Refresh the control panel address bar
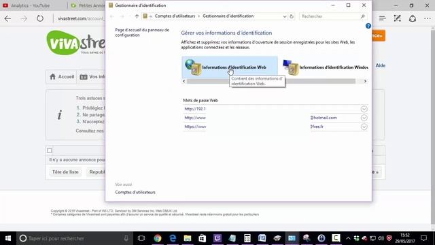Screen dimensions: 435x245 [x=292, y=16]
